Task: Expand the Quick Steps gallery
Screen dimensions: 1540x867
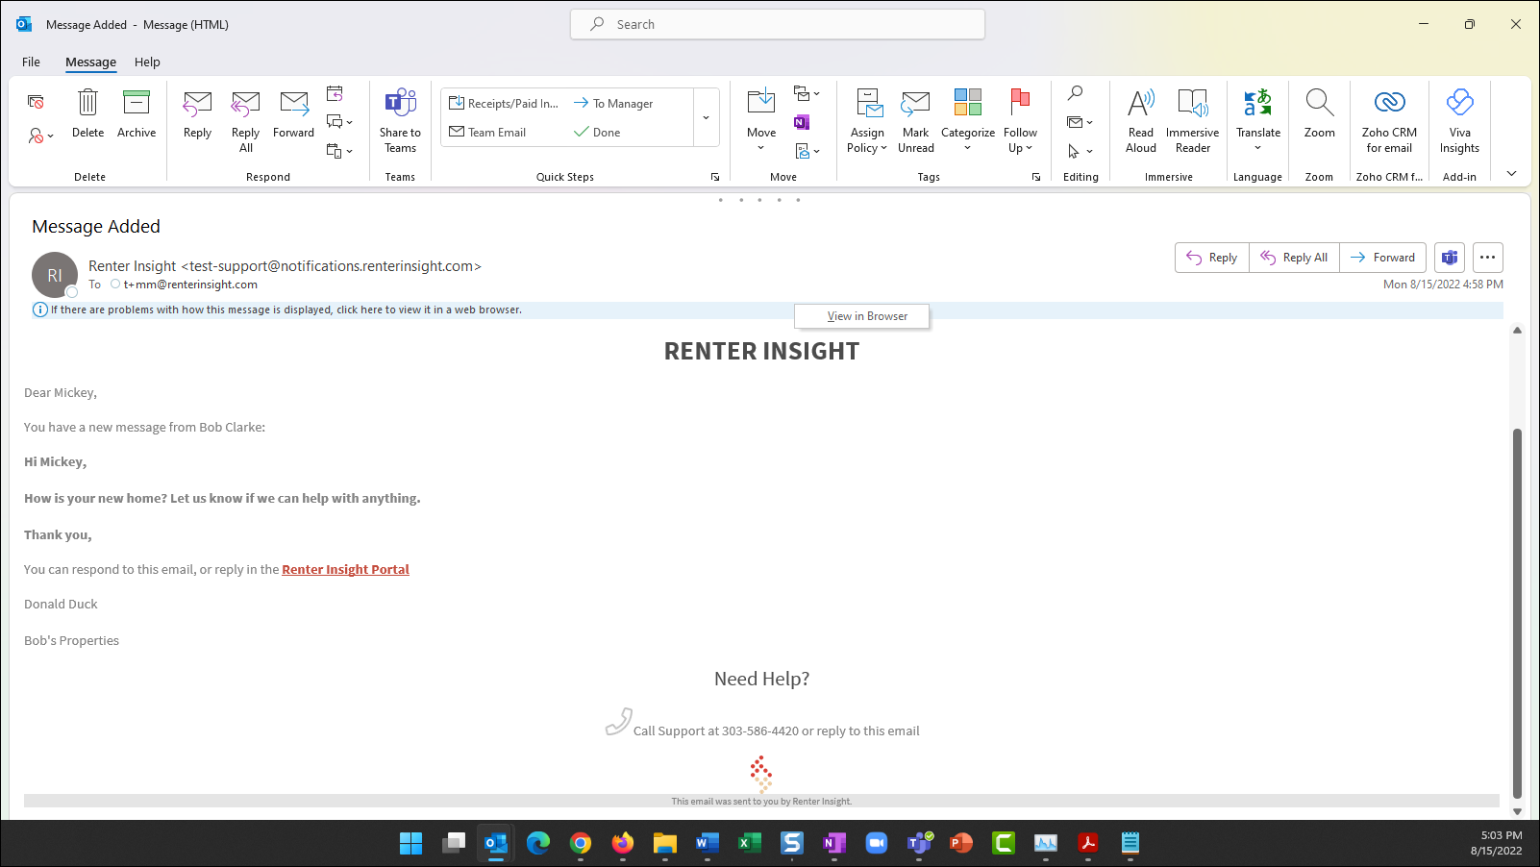Action: click(x=706, y=117)
